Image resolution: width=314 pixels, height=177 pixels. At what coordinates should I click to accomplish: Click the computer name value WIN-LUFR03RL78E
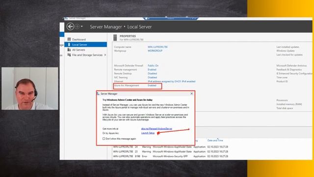(157, 47)
